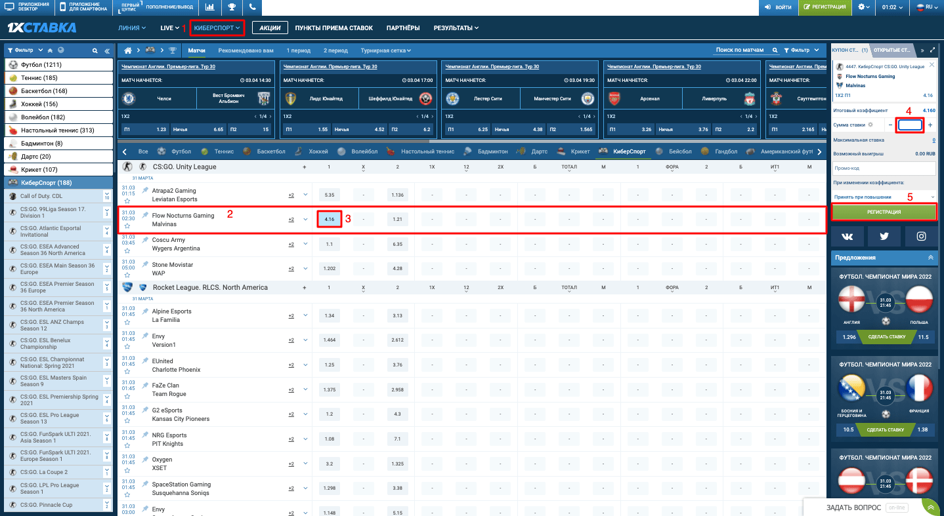The height and width of the screenshot is (516, 944).
Task: Switch to '1 период' tab
Action: (x=299, y=50)
